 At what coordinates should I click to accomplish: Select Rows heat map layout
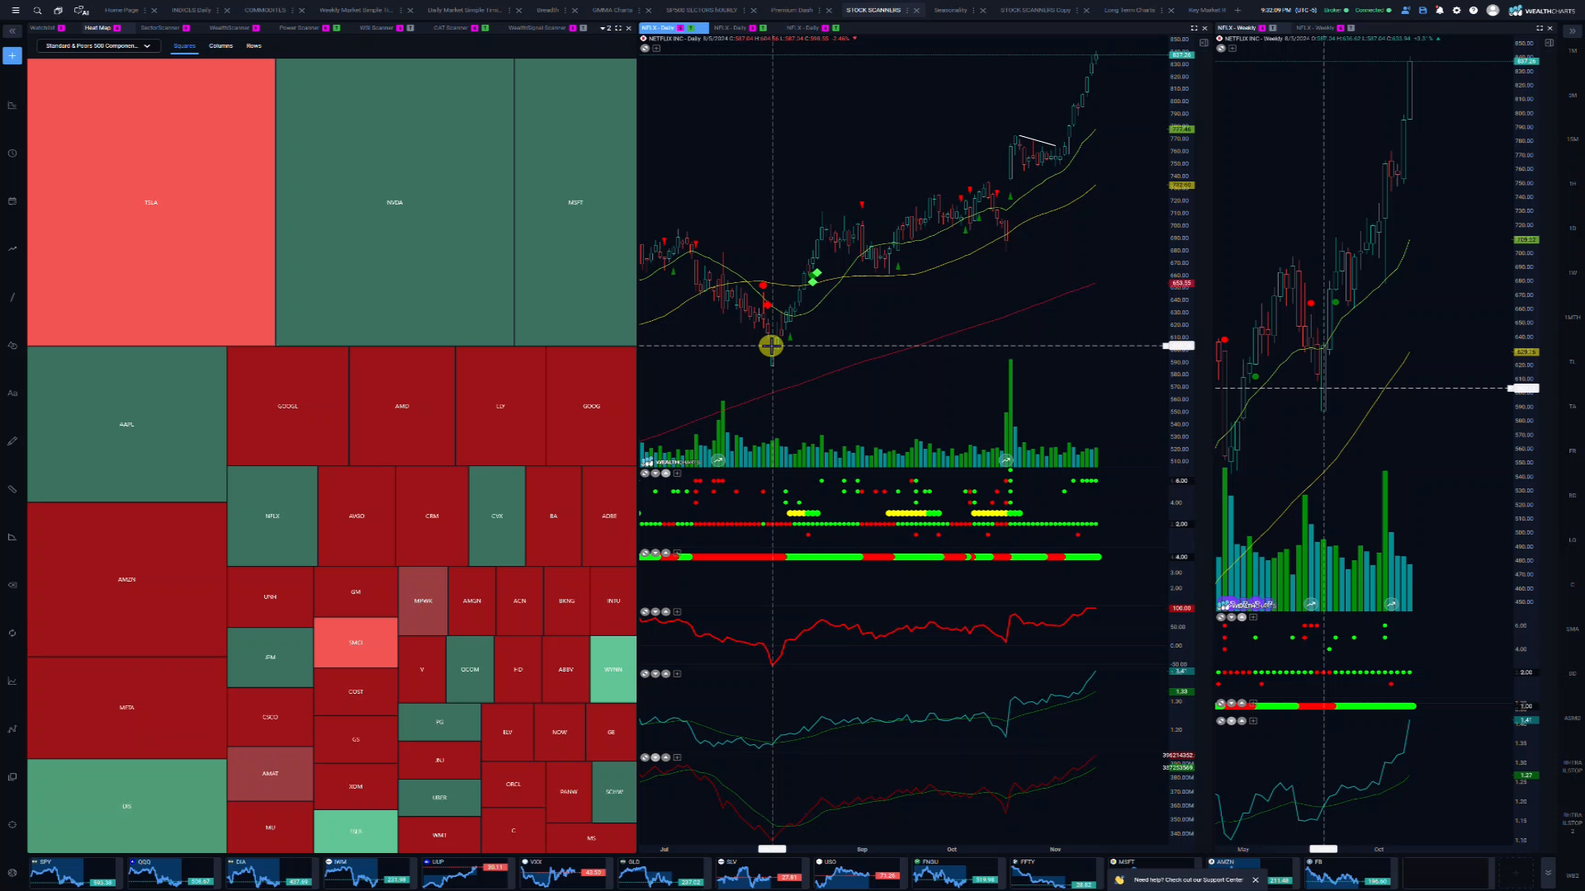[253, 46]
